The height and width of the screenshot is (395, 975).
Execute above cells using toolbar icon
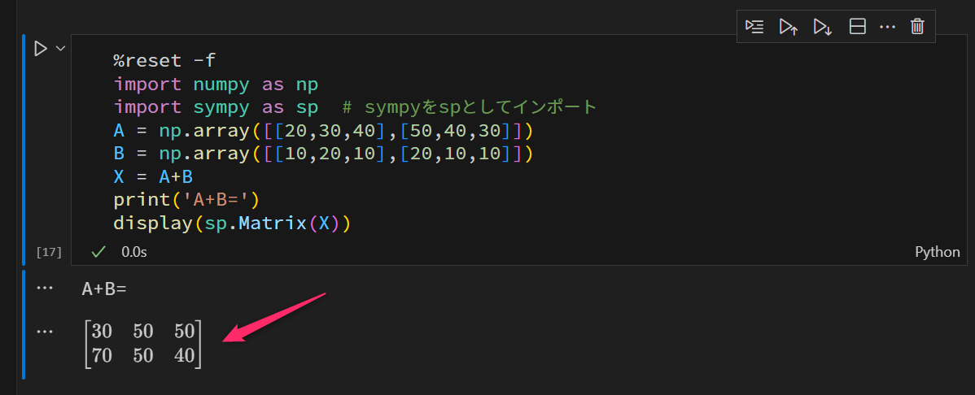point(788,27)
